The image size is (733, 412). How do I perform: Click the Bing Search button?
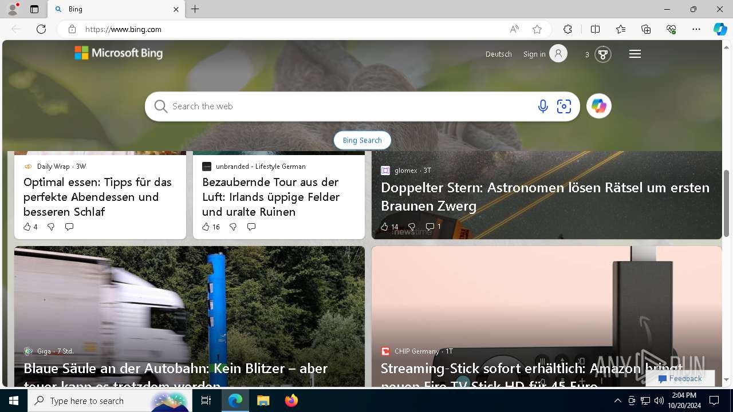click(362, 140)
